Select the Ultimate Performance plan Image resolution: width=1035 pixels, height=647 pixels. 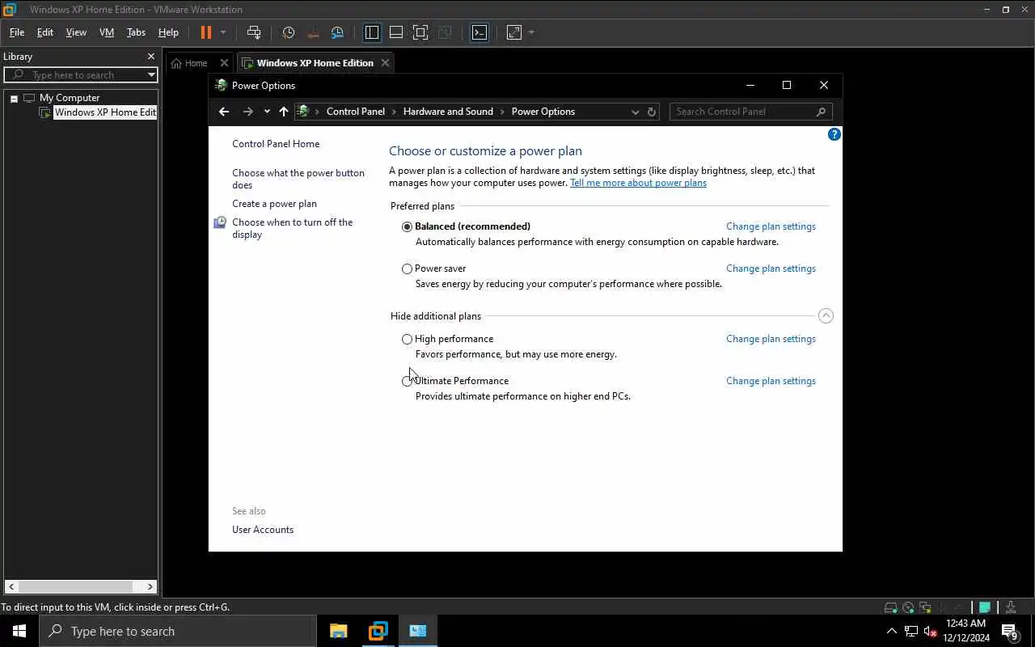point(407,381)
